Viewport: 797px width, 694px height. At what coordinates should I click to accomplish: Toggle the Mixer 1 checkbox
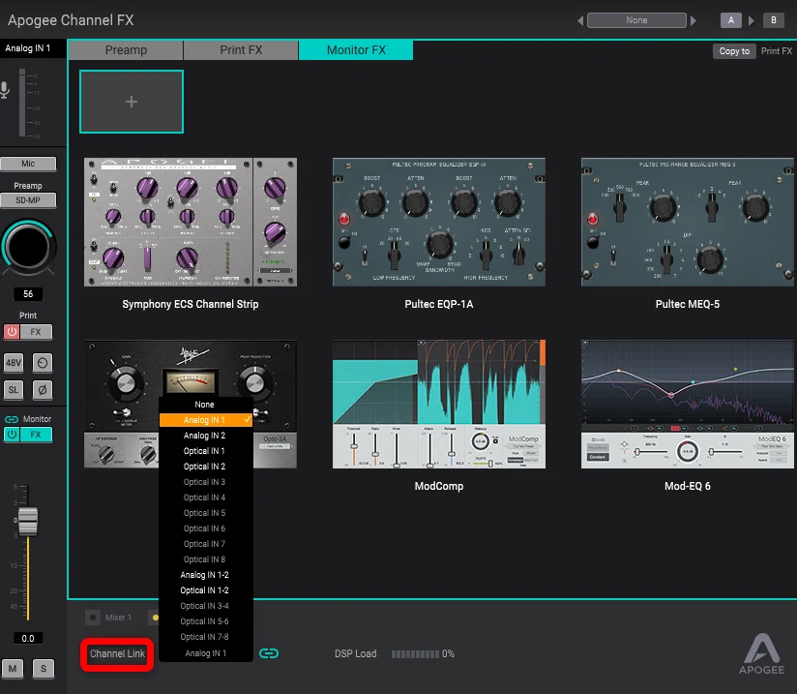click(x=93, y=618)
